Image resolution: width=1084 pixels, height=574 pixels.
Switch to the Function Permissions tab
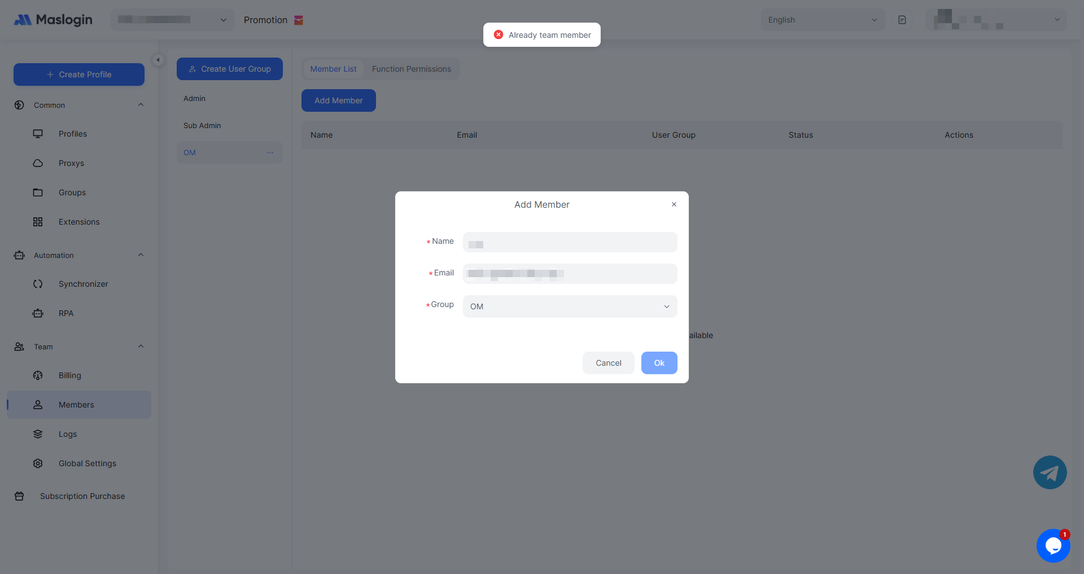click(411, 69)
